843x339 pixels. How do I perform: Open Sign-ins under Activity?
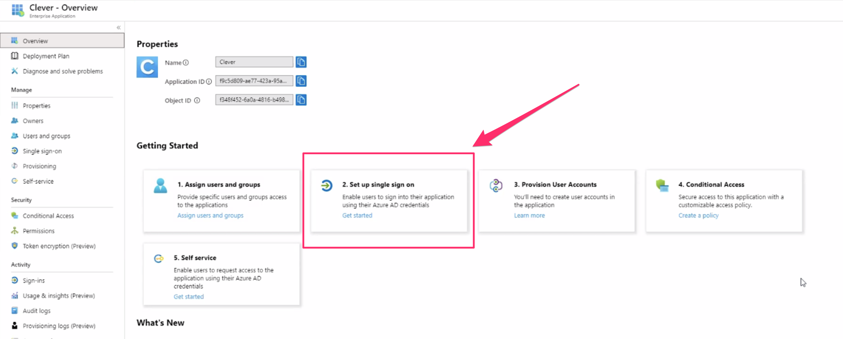[x=34, y=280]
